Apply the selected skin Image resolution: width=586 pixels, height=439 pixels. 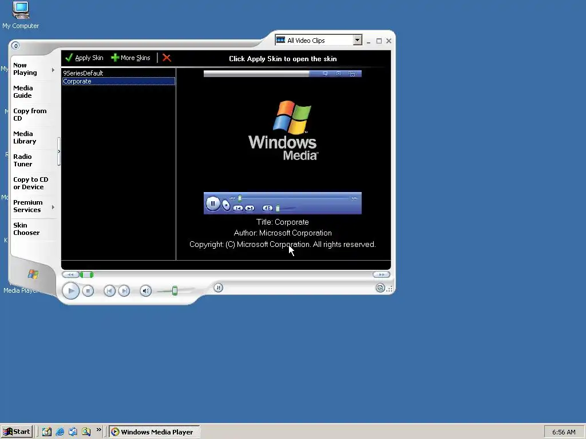(85, 58)
